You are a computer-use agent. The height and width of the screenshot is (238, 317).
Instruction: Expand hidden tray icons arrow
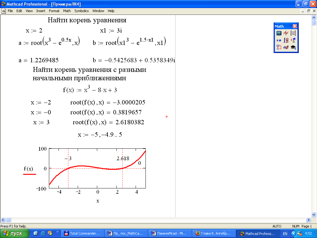click(294, 234)
